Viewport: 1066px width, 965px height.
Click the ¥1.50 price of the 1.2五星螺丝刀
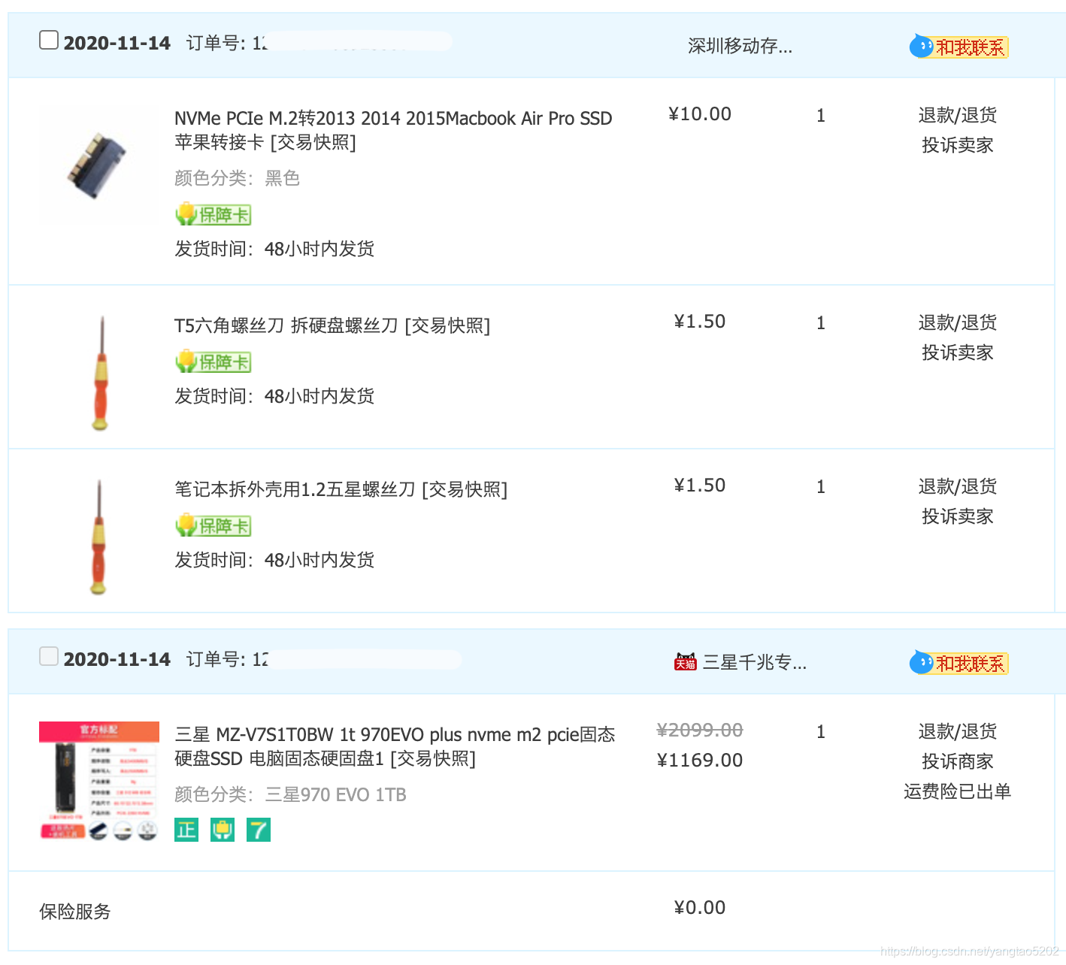click(700, 486)
